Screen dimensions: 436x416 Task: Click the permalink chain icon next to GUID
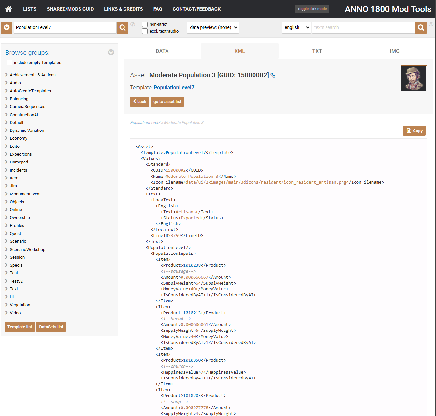273,75
